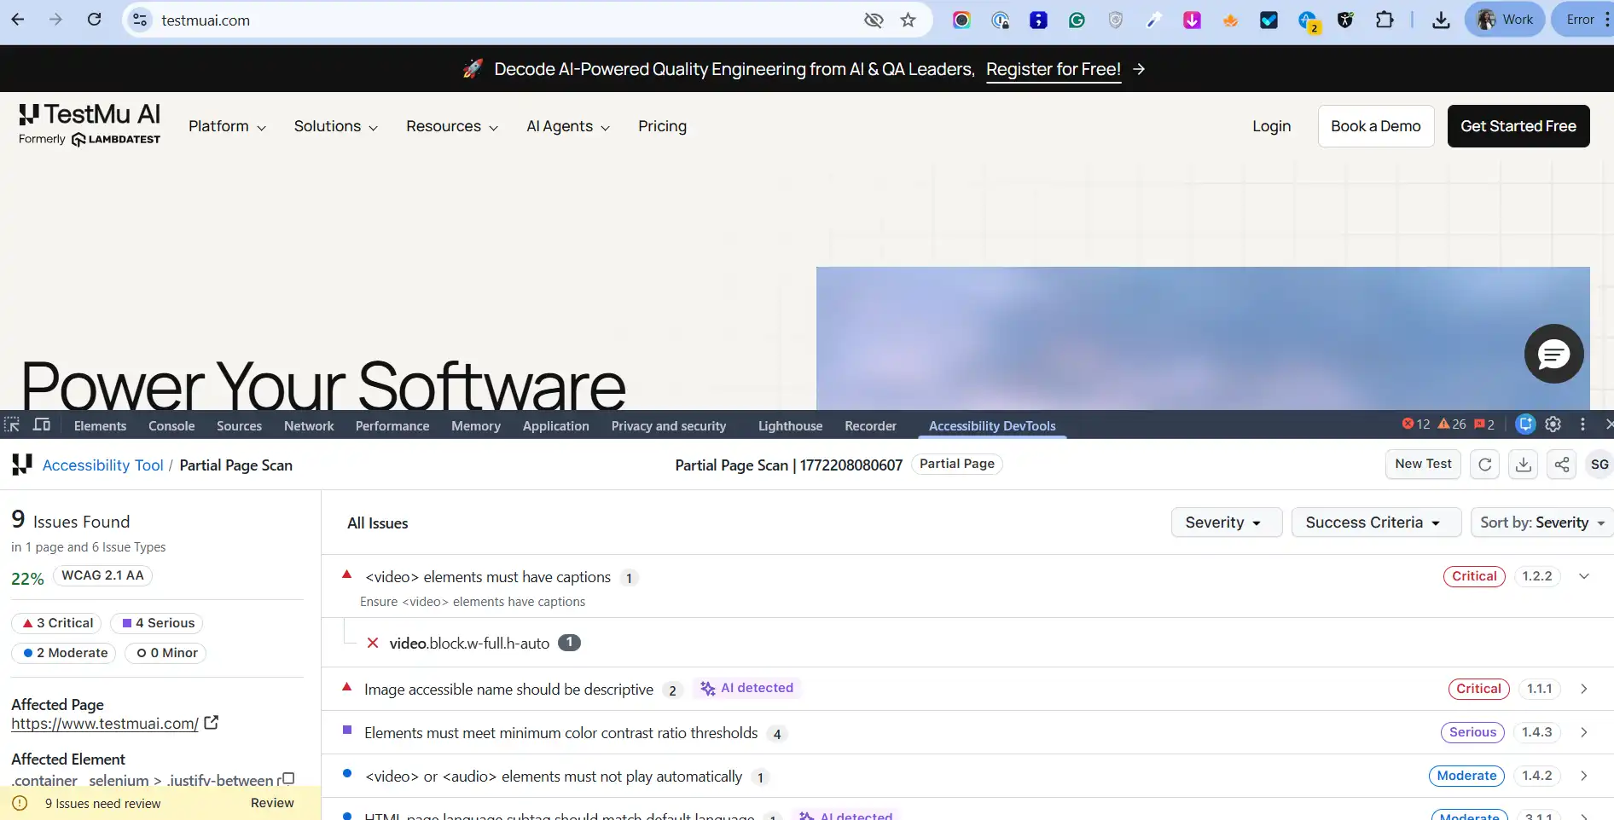The width and height of the screenshot is (1614, 820).
Task: Open the DevTools three-dot customize menu
Action: [x=1583, y=424]
